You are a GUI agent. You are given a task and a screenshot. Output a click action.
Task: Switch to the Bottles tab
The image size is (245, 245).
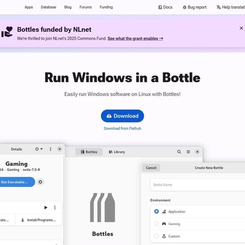click(x=89, y=152)
